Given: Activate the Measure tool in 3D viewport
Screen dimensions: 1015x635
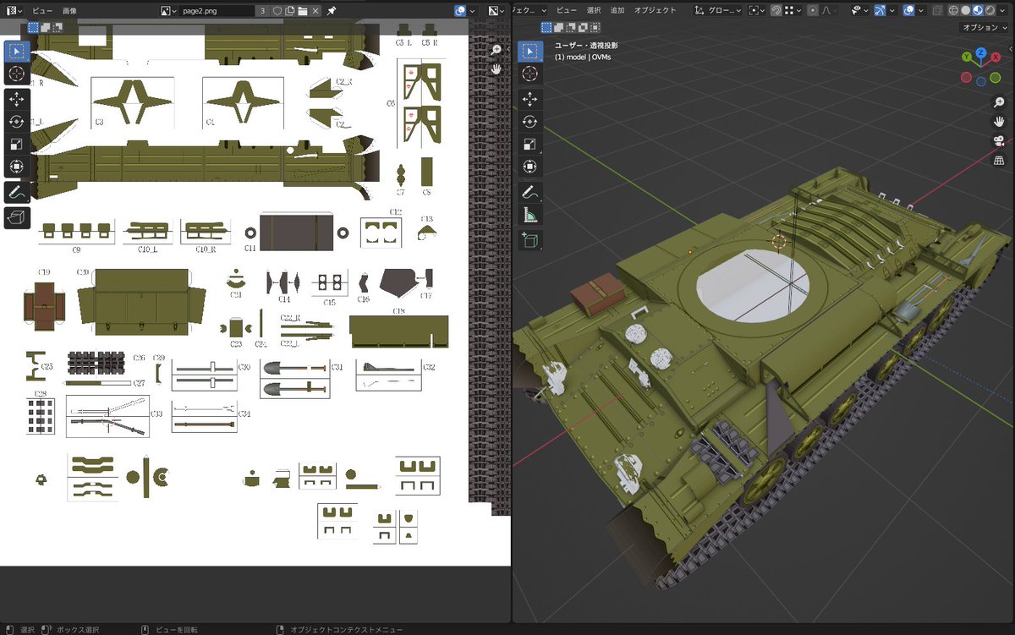Looking at the screenshot, I should tap(530, 214).
